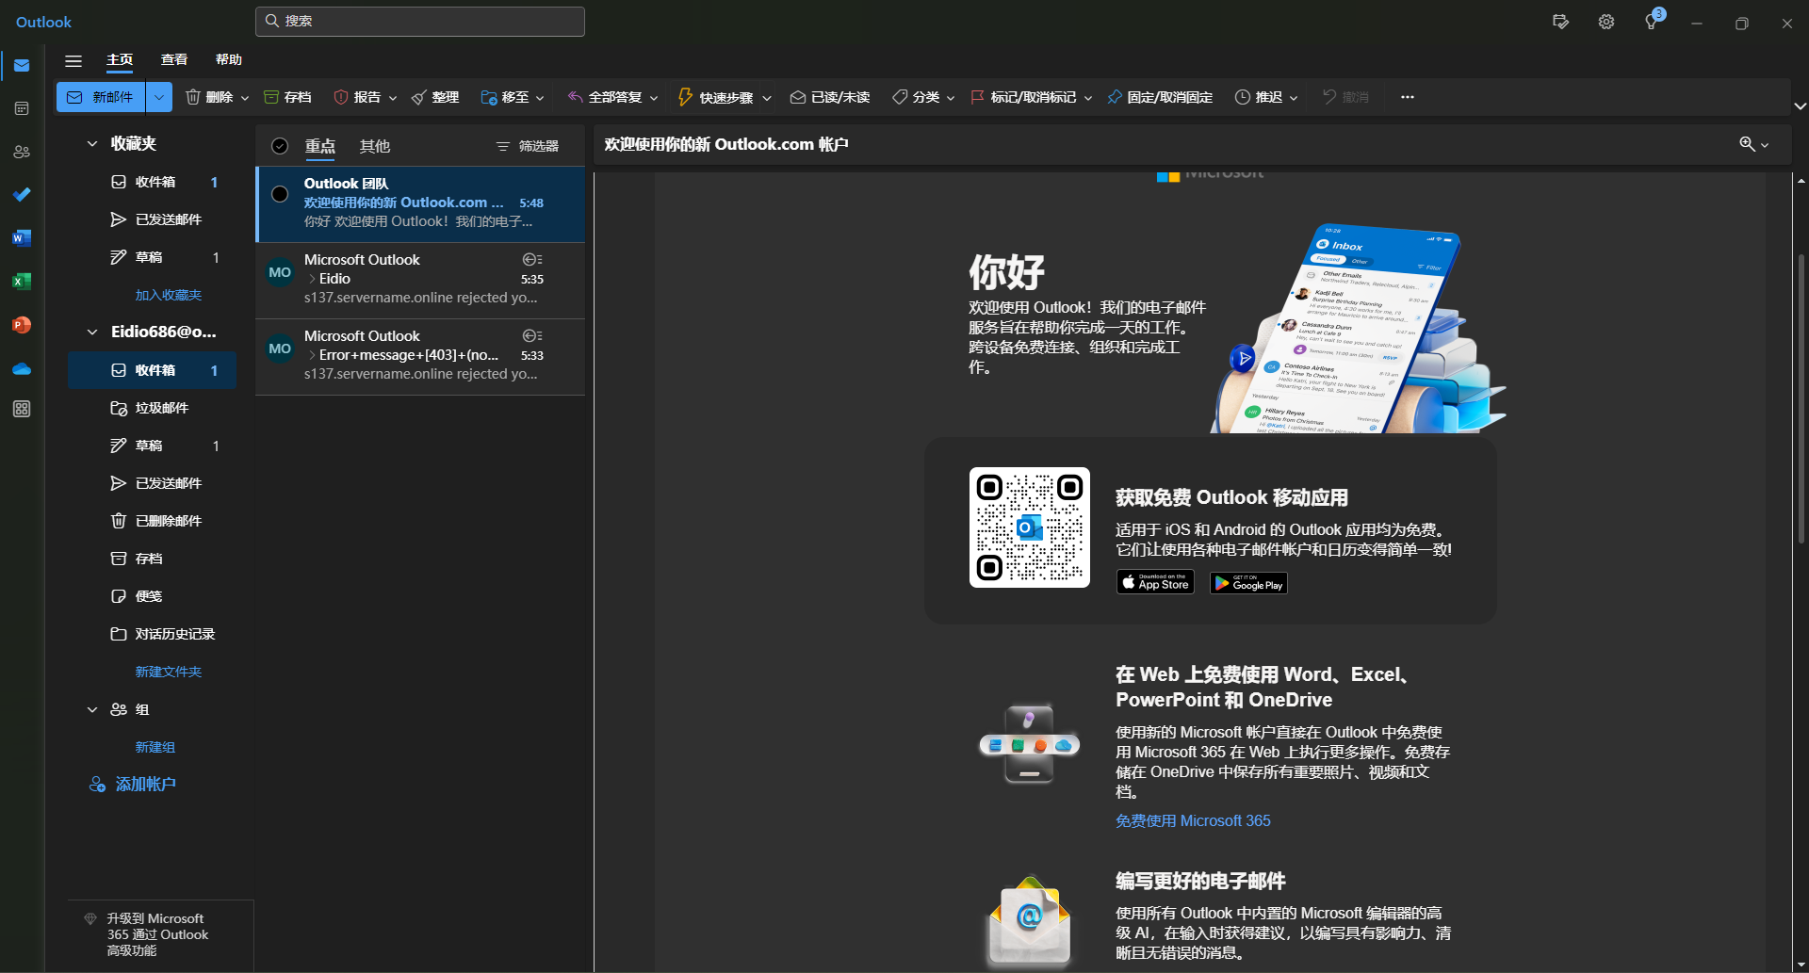1809x973 pixels.
Task: Click the 存档 archive toolbar button
Action: [x=287, y=97]
